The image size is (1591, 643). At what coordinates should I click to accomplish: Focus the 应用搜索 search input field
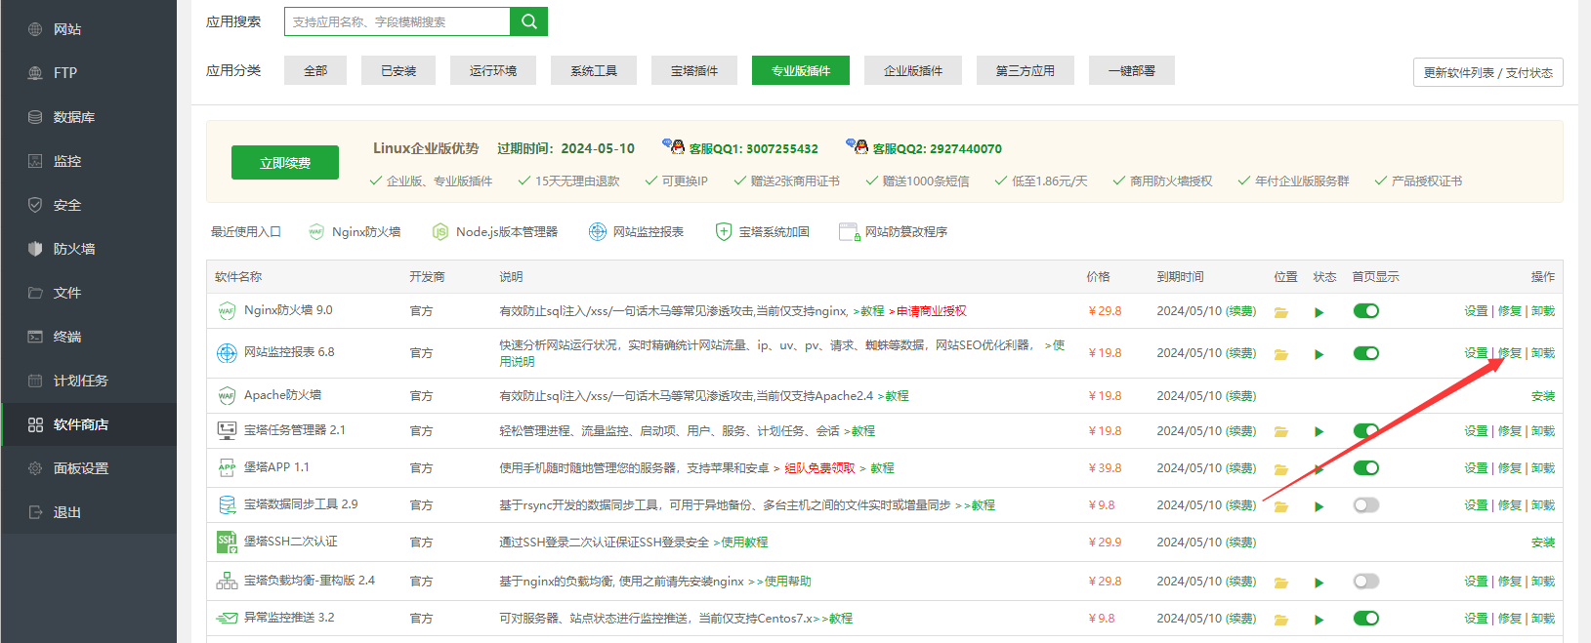tap(398, 21)
